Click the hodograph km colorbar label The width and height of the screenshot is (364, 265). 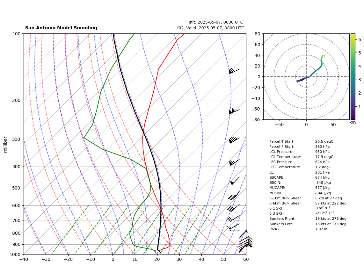tap(353, 122)
